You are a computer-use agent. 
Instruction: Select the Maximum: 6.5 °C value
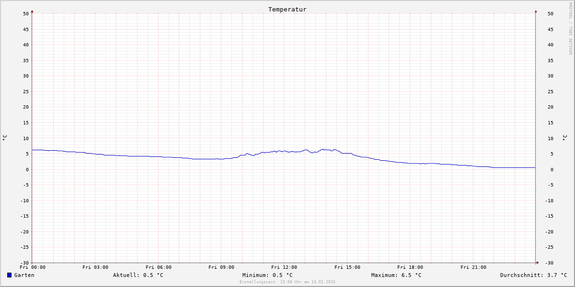pos(396,275)
